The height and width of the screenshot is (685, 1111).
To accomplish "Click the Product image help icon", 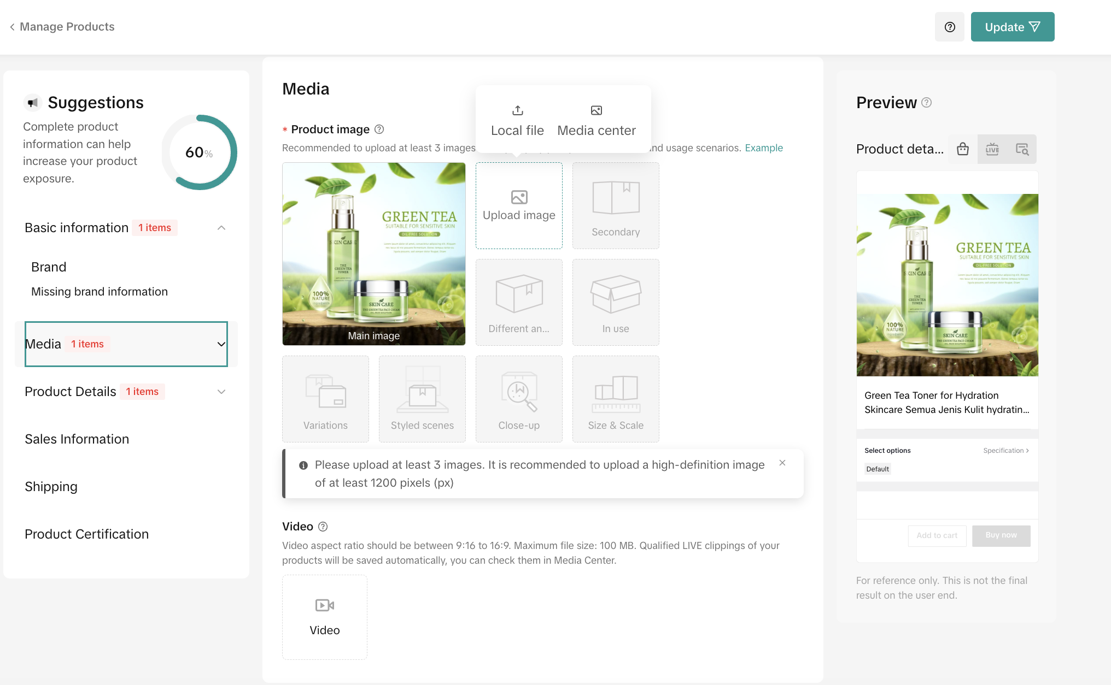I will [x=379, y=129].
